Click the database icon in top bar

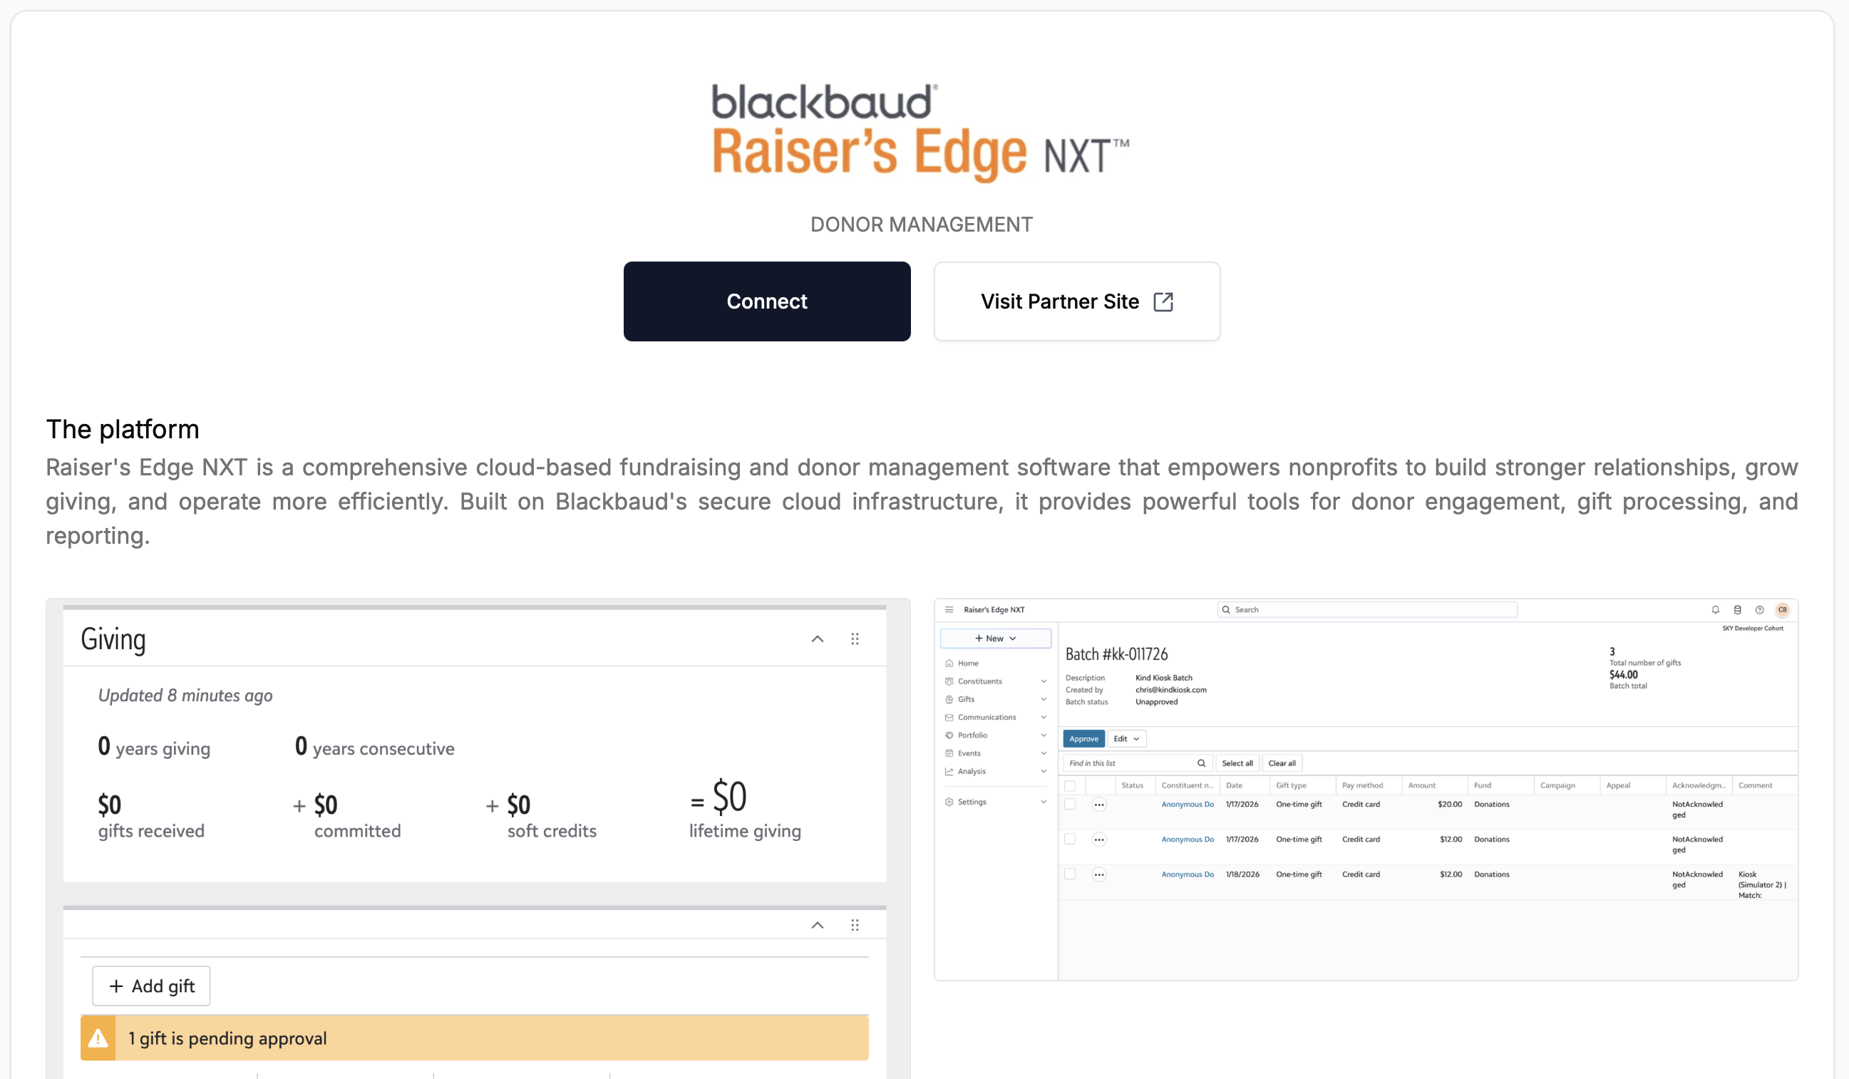click(1737, 609)
